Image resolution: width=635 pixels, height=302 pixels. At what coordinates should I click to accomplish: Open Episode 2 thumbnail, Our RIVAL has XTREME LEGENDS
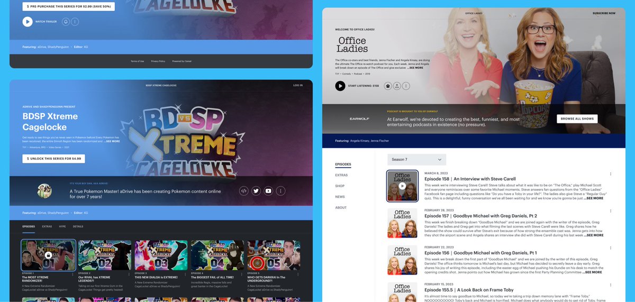(105, 255)
